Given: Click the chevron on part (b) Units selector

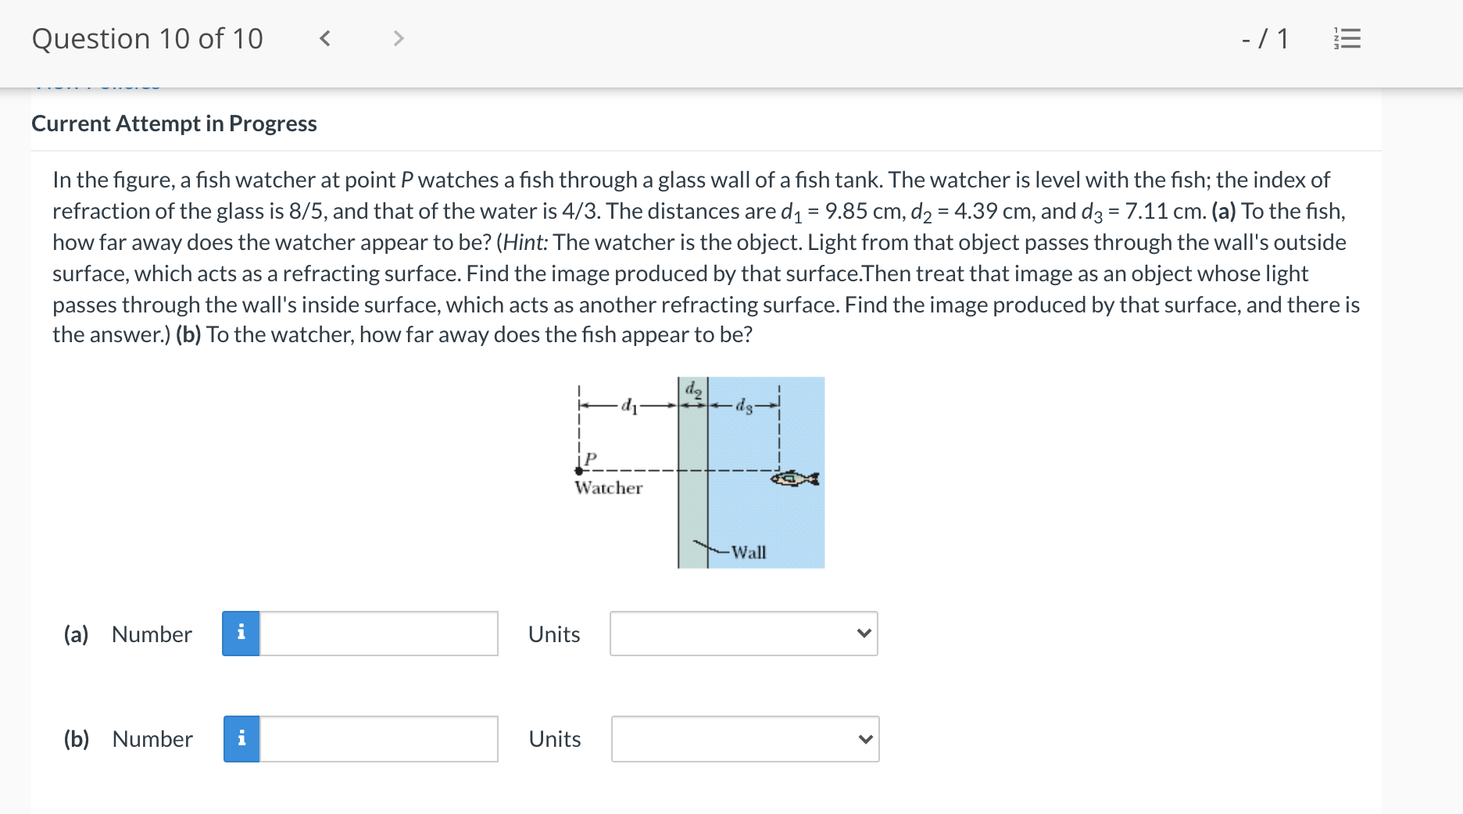Looking at the screenshot, I should [864, 739].
